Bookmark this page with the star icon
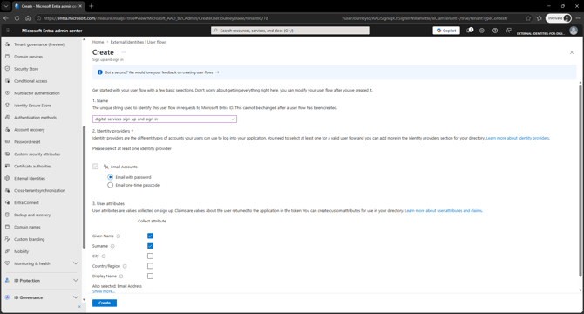This screenshot has height=314, width=584. pyautogui.click(x=528, y=18)
